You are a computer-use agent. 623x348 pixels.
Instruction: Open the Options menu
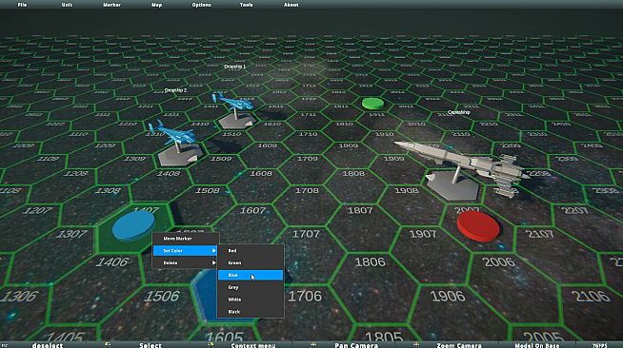pos(201,5)
